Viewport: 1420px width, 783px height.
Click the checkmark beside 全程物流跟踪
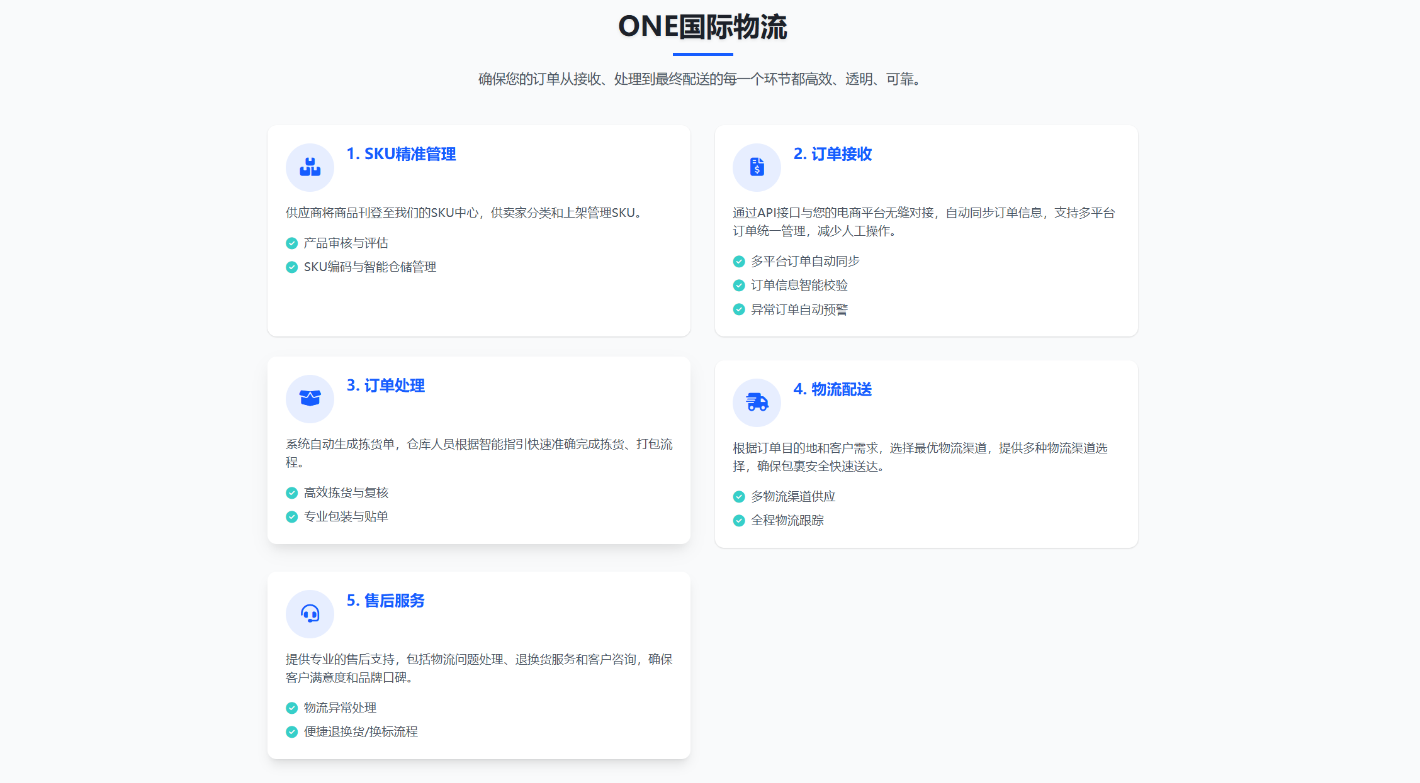tap(739, 520)
